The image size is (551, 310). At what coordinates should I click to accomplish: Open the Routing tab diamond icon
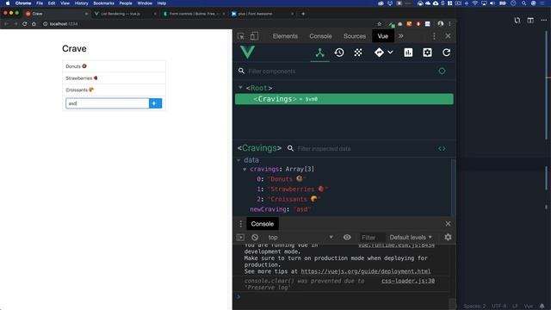[379, 53]
